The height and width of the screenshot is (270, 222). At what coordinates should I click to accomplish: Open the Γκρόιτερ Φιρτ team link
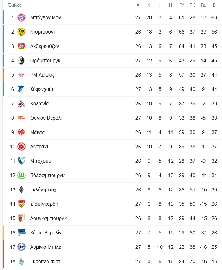pyautogui.click(x=45, y=261)
